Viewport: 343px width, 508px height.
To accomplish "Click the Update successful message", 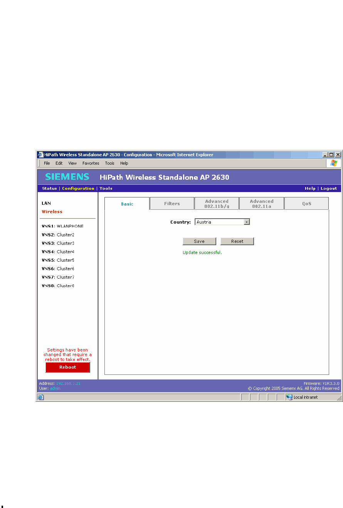I will (202, 253).
